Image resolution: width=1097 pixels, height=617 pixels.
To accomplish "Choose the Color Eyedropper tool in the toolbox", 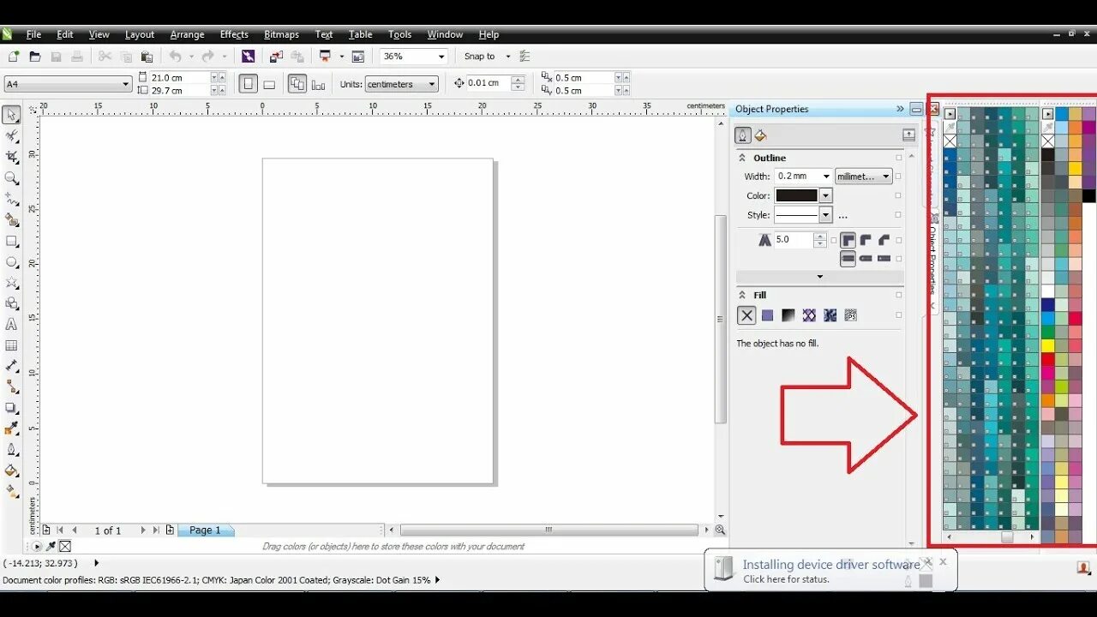I will click(x=12, y=428).
